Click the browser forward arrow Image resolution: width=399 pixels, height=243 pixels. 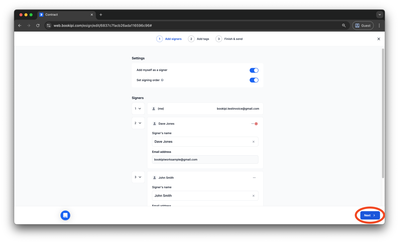pos(29,26)
